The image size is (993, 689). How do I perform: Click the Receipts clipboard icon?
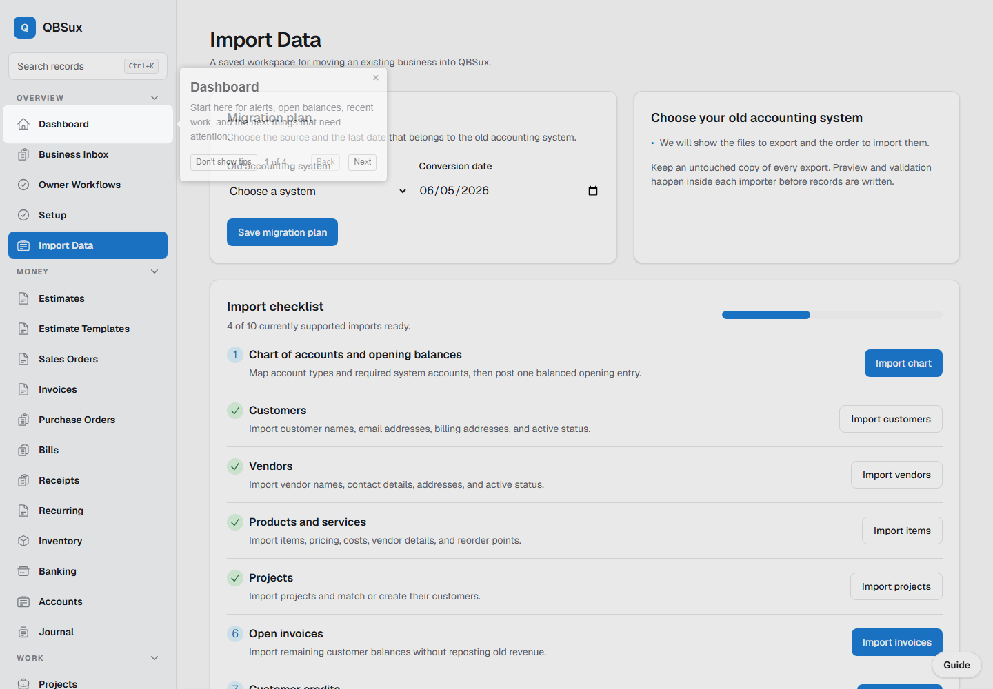[23, 480]
